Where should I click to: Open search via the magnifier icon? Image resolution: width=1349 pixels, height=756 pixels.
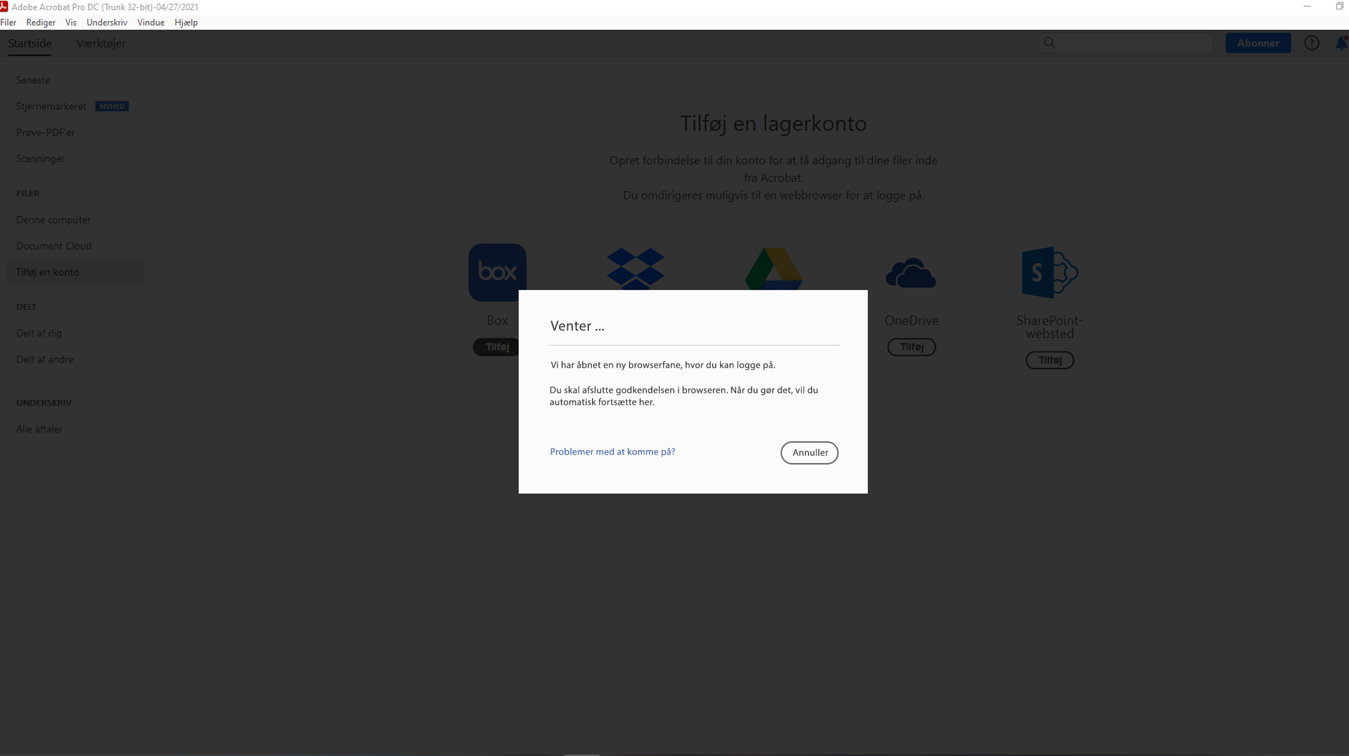pyautogui.click(x=1050, y=42)
